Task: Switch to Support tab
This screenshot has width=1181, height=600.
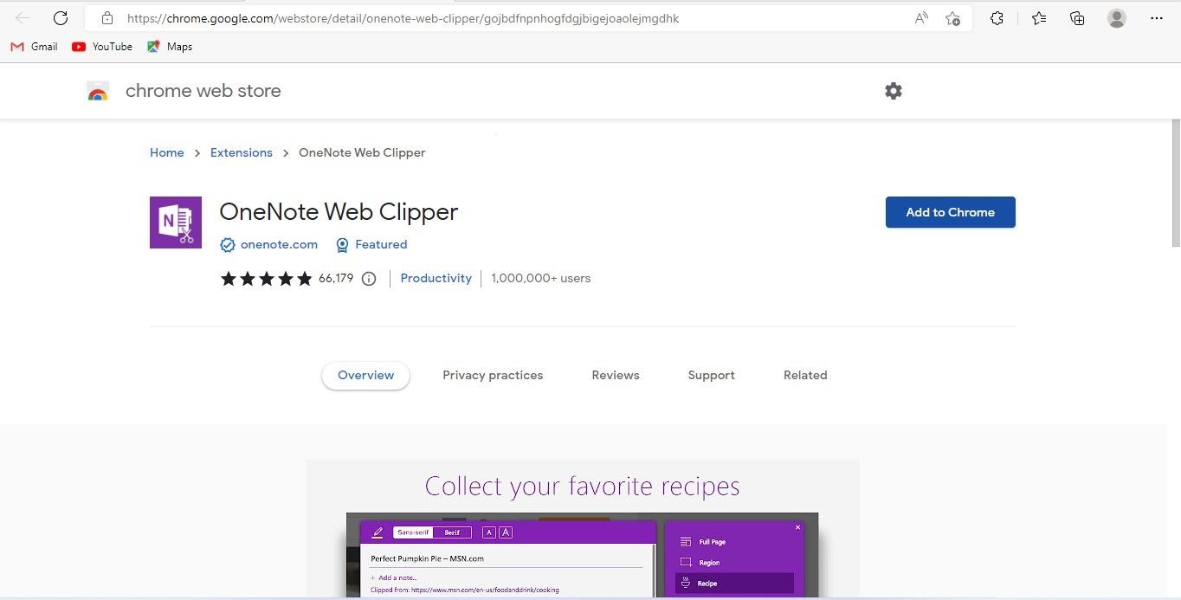Action: [x=711, y=375]
